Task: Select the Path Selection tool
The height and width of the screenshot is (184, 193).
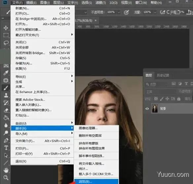Action: (6, 156)
